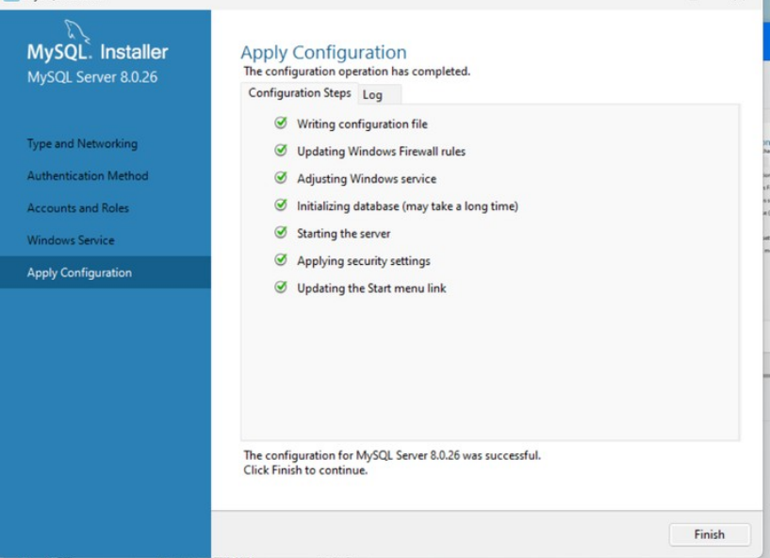The height and width of the screenshot is (558, 770).
Task: Click check icon beside Adjusting Windows service
Action: point(281,177)
